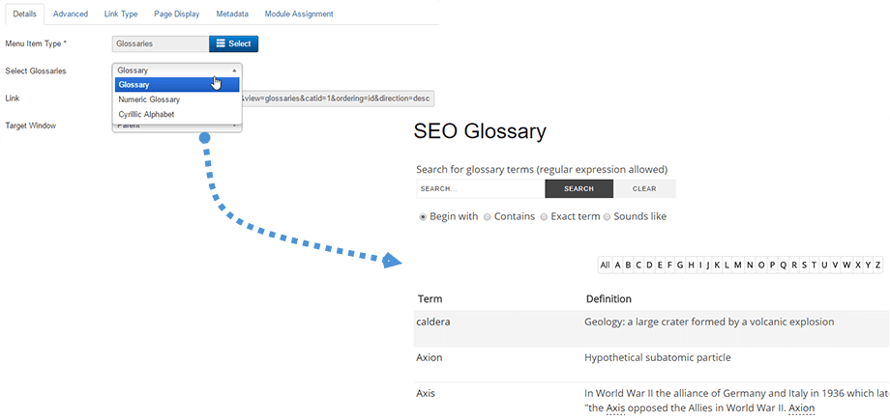Open the Select Glossaries dropdown
The width and height of the screenshot is (890, 420).
click(x=176, y=70)
